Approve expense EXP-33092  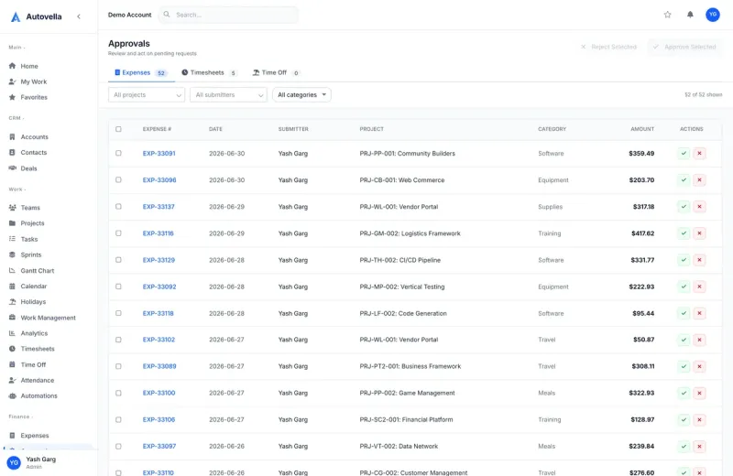(684, 287)
